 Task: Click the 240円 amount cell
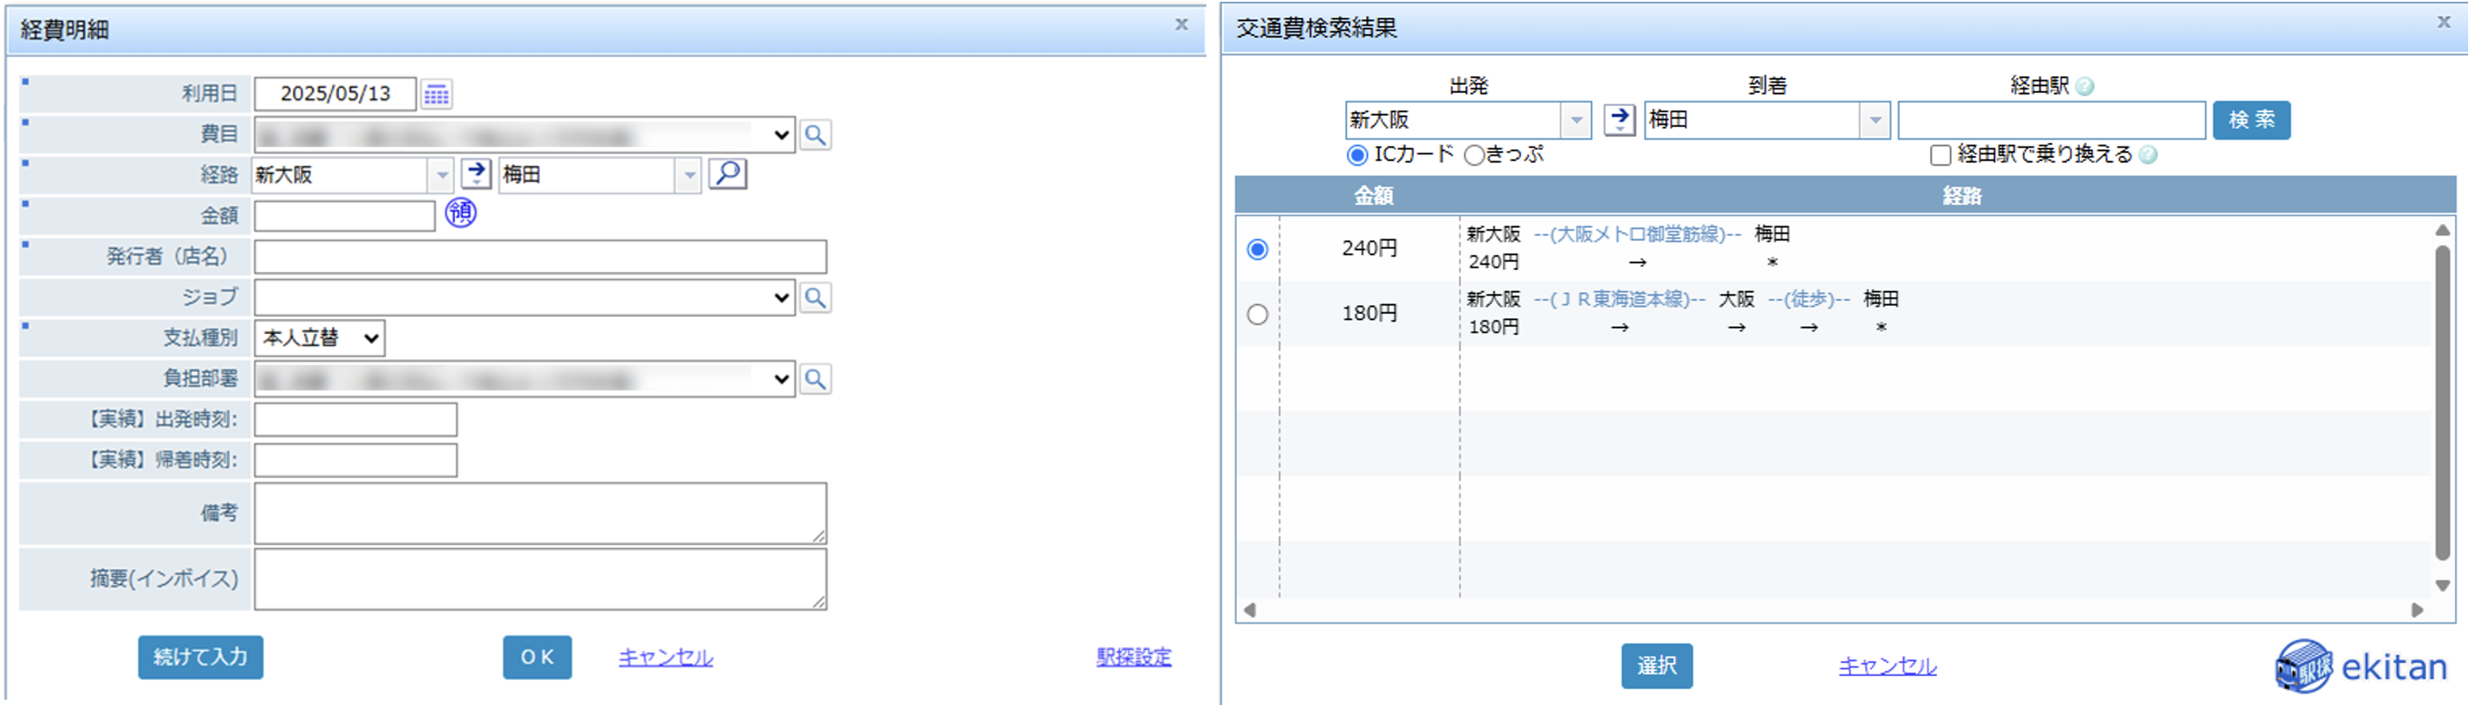pyautogui.click(x=1369, y=249)
